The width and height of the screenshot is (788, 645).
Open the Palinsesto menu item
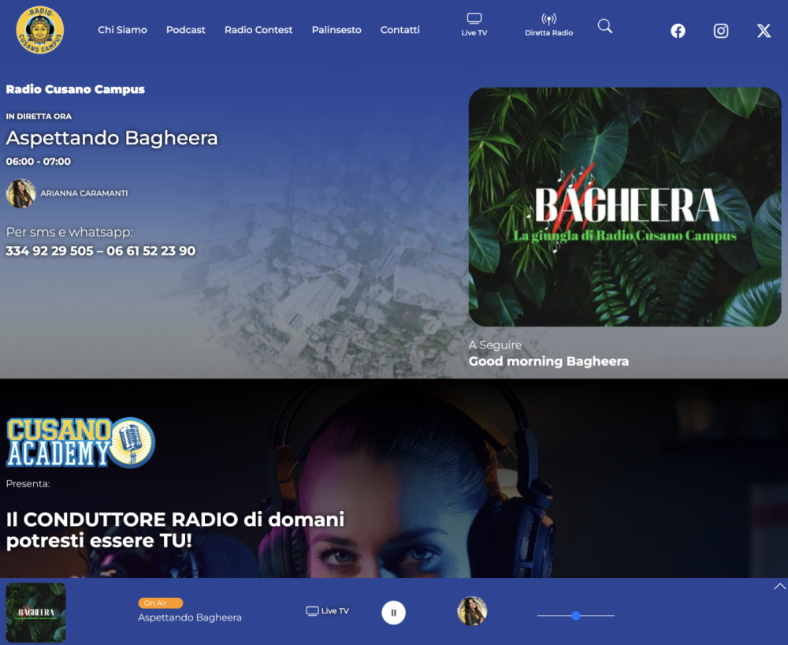click(336, 30)
